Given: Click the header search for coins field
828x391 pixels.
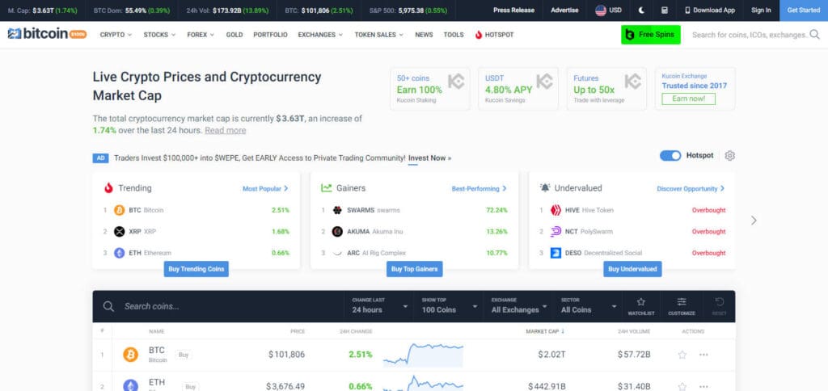Looking at the screenshot, I should click(x=750, y=35).
